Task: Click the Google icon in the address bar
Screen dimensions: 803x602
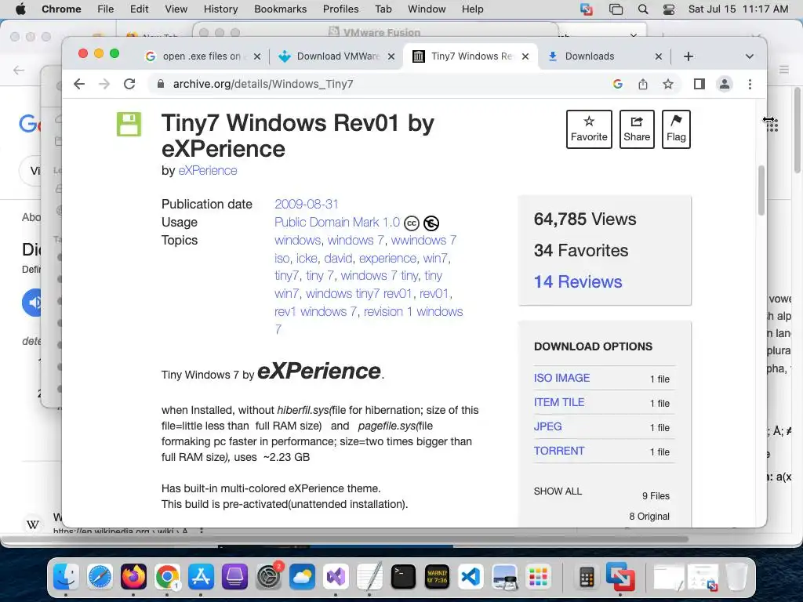Action: (618, 84)
